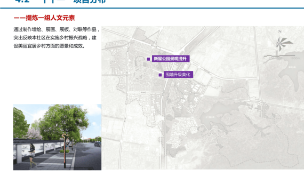Select the red heading 提炼一组人文元素

click(x=44, y=18)
